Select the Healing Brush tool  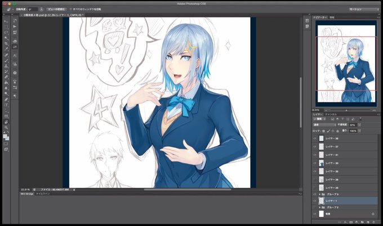point(6,55)
